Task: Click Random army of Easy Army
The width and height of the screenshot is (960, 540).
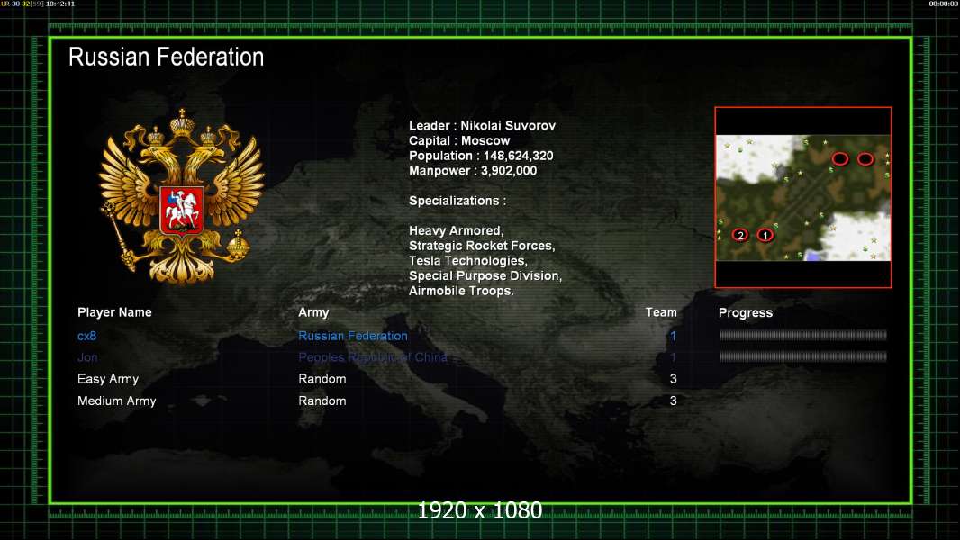Action: click(322, 379)
